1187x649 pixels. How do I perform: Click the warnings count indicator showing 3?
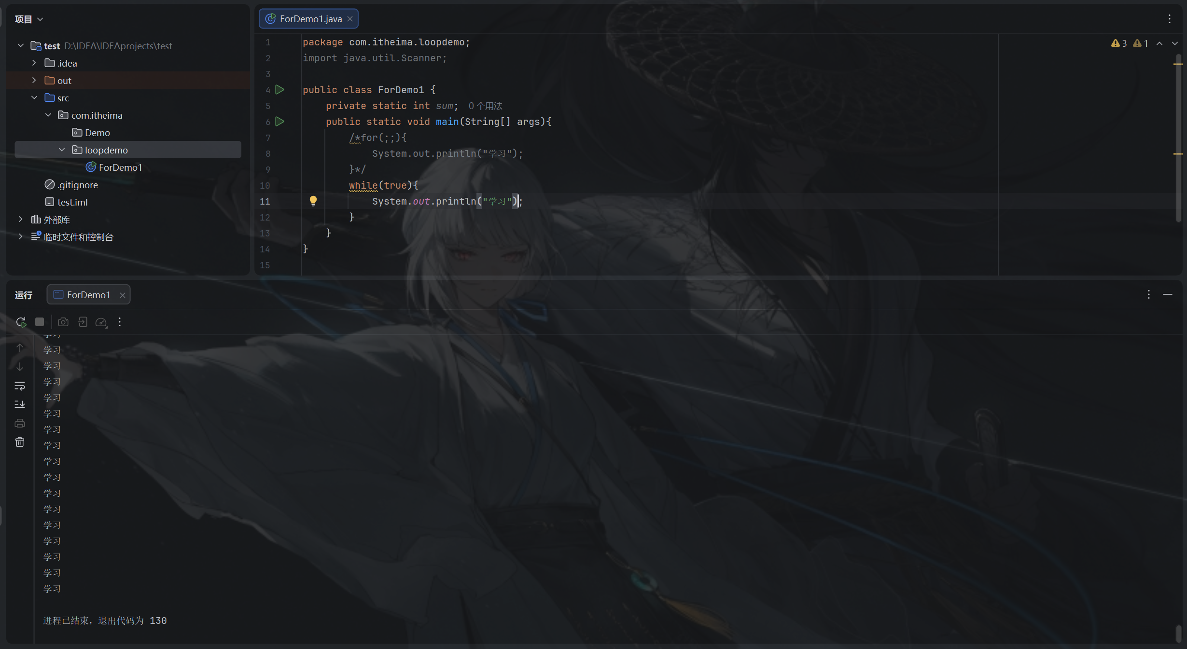[1119, 43]
